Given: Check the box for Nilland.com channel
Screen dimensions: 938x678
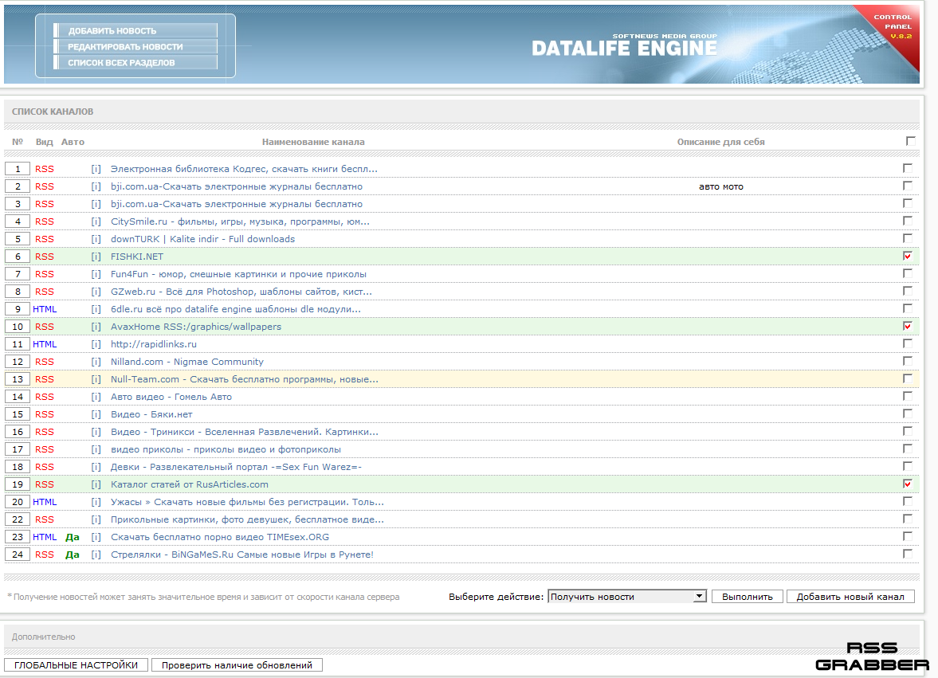Looking at the screenshot, I should point(908,361).
